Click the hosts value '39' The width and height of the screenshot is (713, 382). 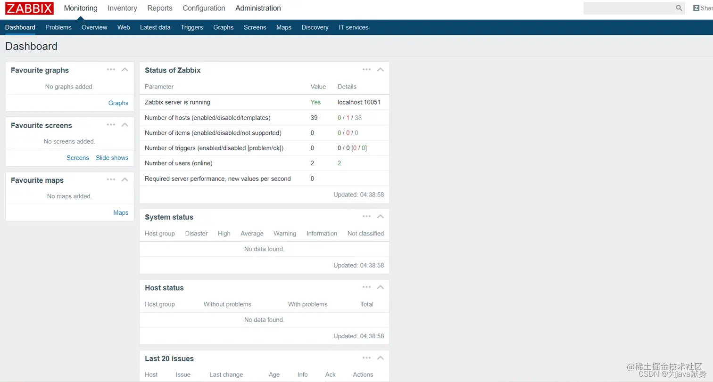314,118
